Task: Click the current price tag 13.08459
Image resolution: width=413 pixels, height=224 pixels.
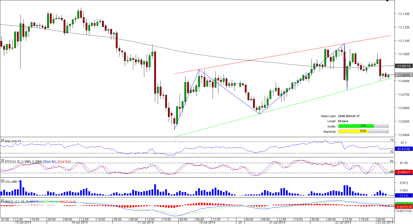Action: click(x=404, y=75)
